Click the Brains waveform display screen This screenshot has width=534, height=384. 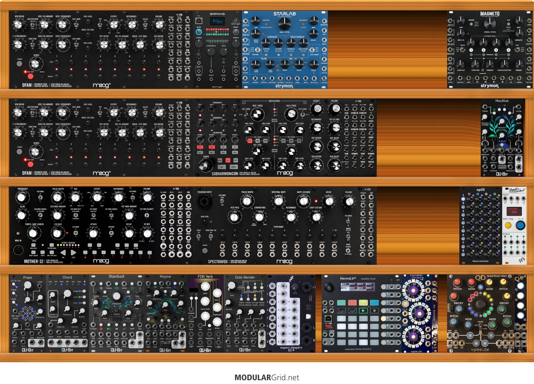point(217,21)
